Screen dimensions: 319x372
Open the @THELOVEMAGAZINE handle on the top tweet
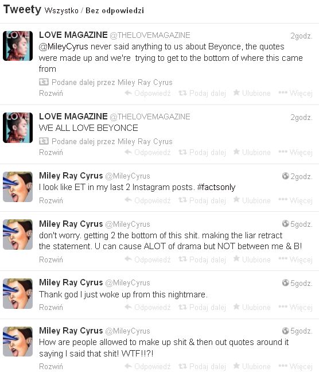click(150, 36)
